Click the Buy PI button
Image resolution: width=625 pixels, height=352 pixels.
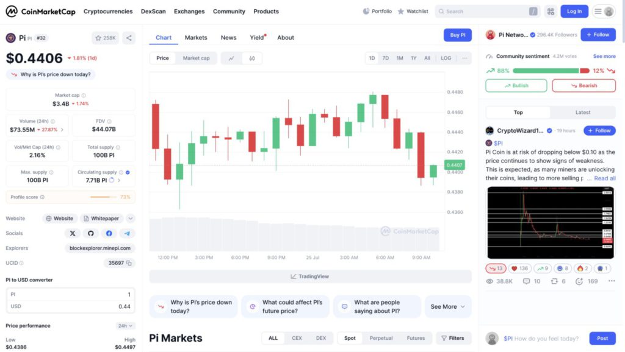[458, 35]
